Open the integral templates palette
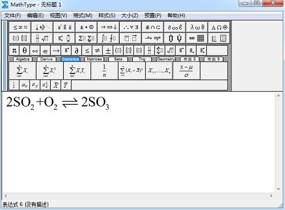 click(x=109, y=38)
